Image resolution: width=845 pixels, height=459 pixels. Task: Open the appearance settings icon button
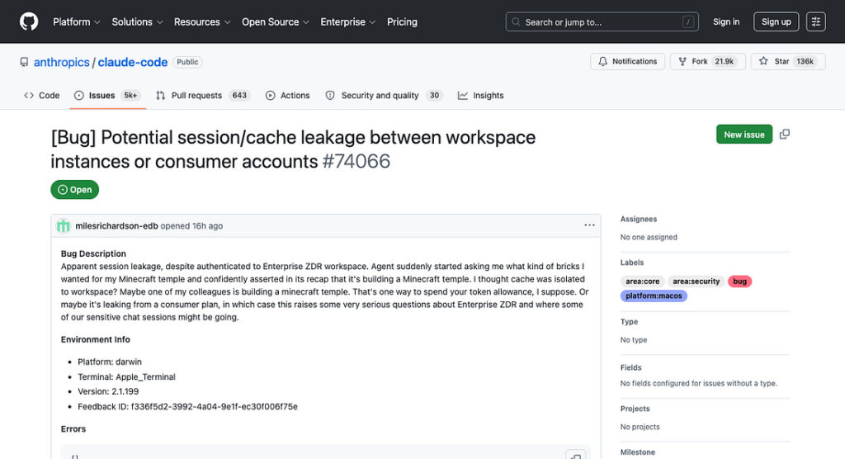pyautogui.click(x=816, y=22)
